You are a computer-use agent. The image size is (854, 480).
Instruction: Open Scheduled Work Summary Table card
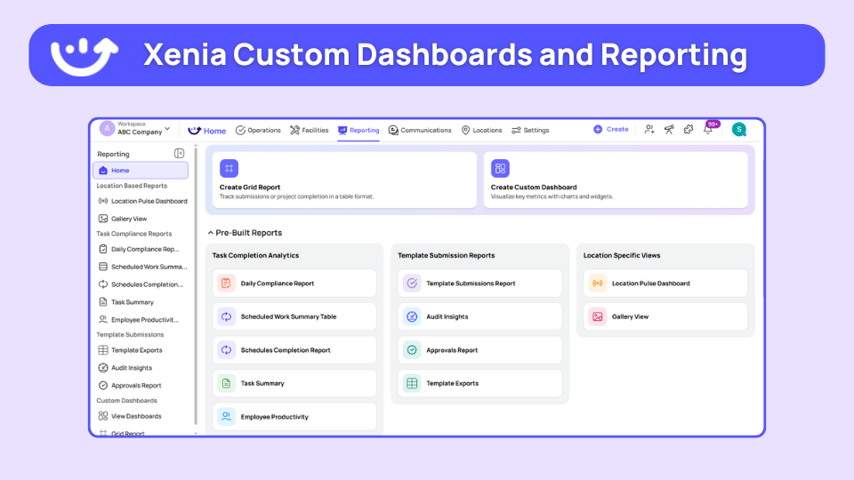tap(294, 316)
